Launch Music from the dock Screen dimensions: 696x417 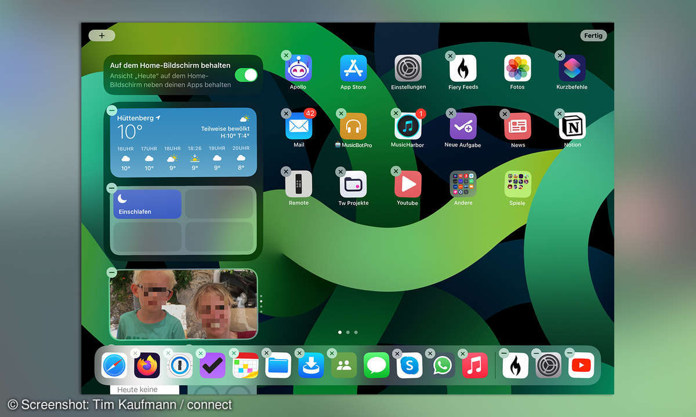[x=475, y=365]
